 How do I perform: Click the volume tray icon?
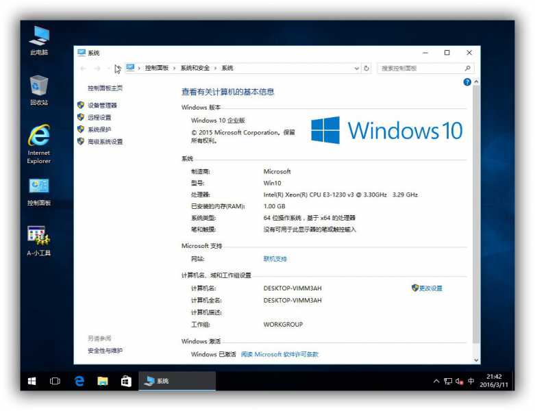point(459,381)
